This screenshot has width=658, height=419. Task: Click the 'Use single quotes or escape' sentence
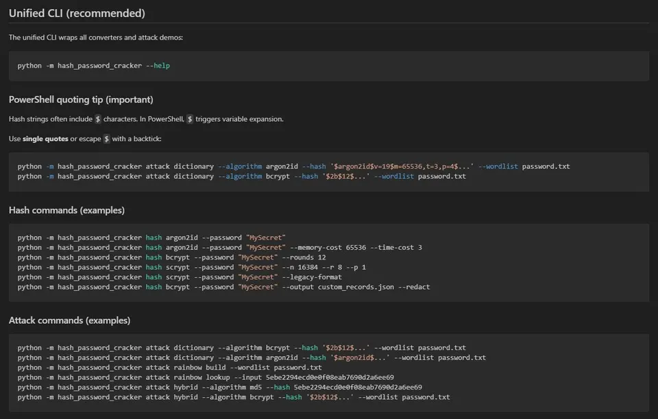(x=85, y=139)
